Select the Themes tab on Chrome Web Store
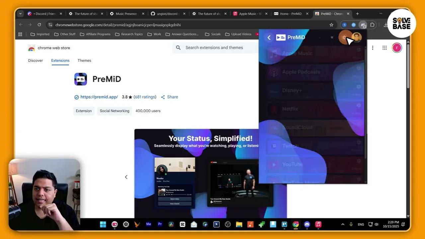The image size is (425, 239). 84,60
